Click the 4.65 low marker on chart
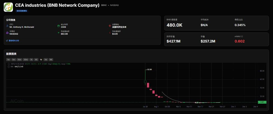The width and height of the screenshot is (273, 114). point(197,102)
